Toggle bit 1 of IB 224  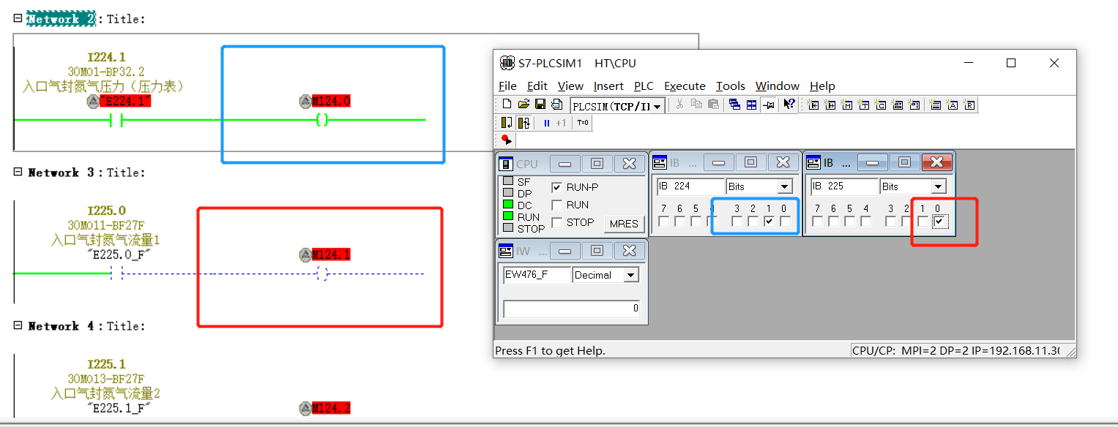(769, 222)
